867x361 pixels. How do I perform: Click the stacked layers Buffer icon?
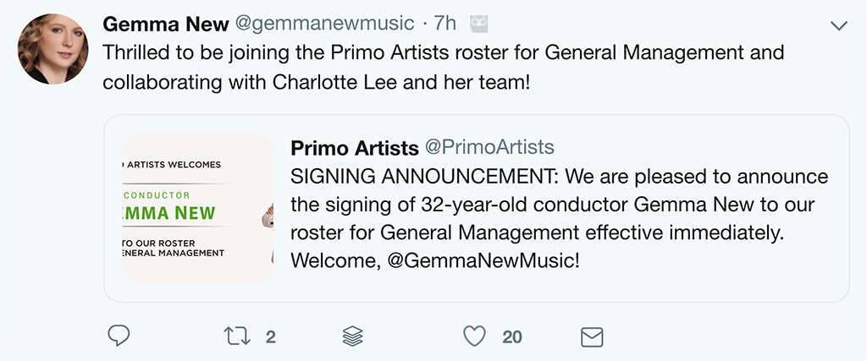[x=353, y=336]
